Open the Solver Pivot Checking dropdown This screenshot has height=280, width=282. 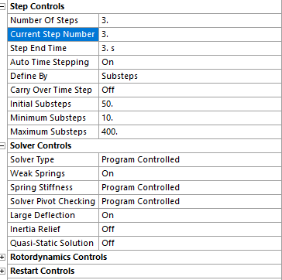pos(191,202)
